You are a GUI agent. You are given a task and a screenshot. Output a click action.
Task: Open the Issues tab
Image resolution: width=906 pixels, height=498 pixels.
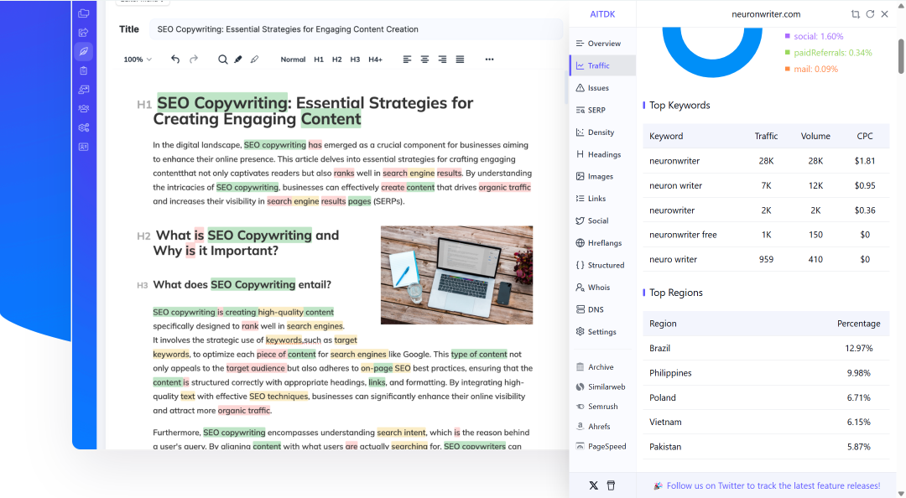click(602, 88)
